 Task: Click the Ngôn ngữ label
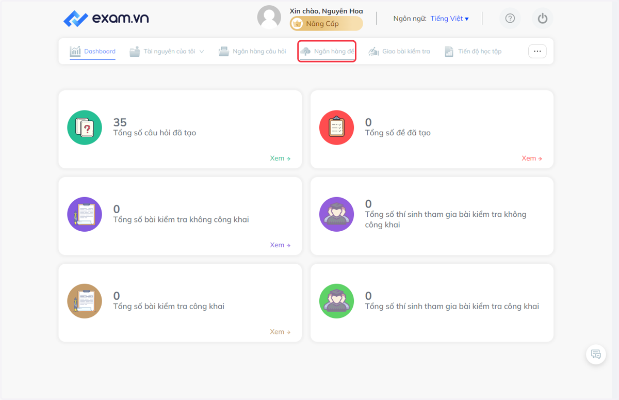click(x=410, y=19)
